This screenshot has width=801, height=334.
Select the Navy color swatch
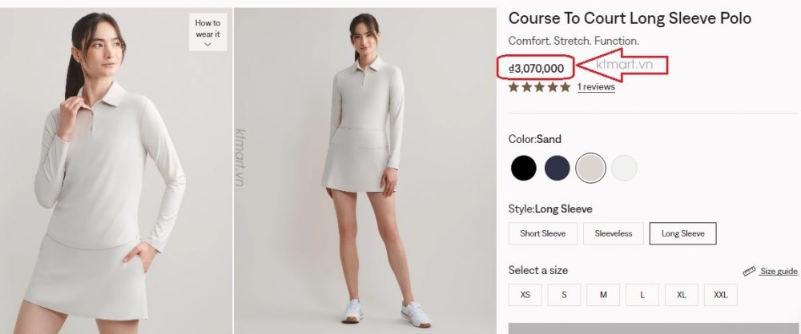click(557, 168)
